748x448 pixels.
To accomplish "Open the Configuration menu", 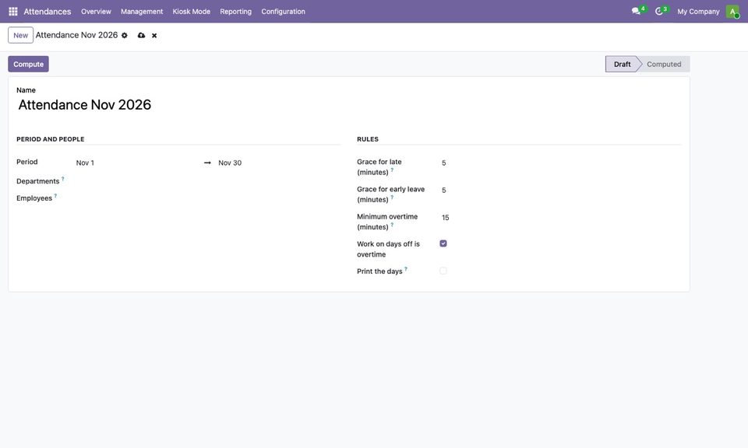I will [x=283, y=12].
